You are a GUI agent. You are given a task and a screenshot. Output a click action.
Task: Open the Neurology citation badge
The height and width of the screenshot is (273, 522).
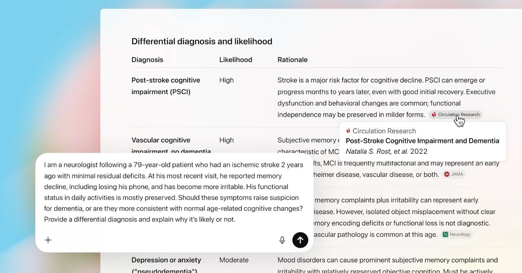[457, 234]
